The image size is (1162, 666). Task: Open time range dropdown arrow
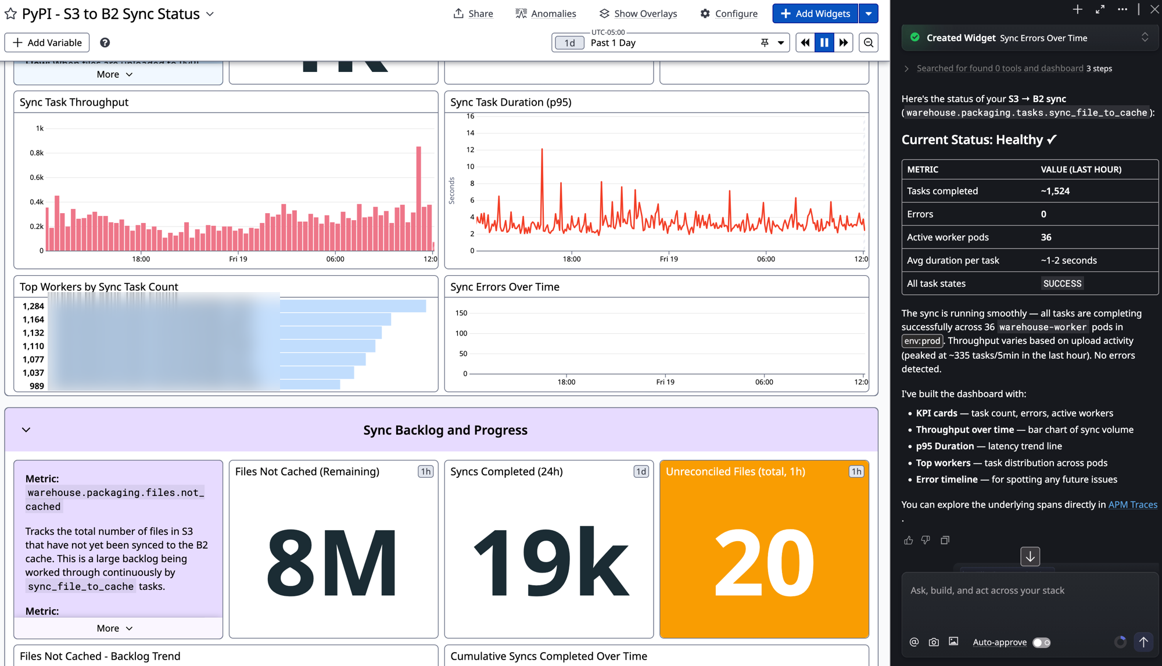(x=781, y=43)
